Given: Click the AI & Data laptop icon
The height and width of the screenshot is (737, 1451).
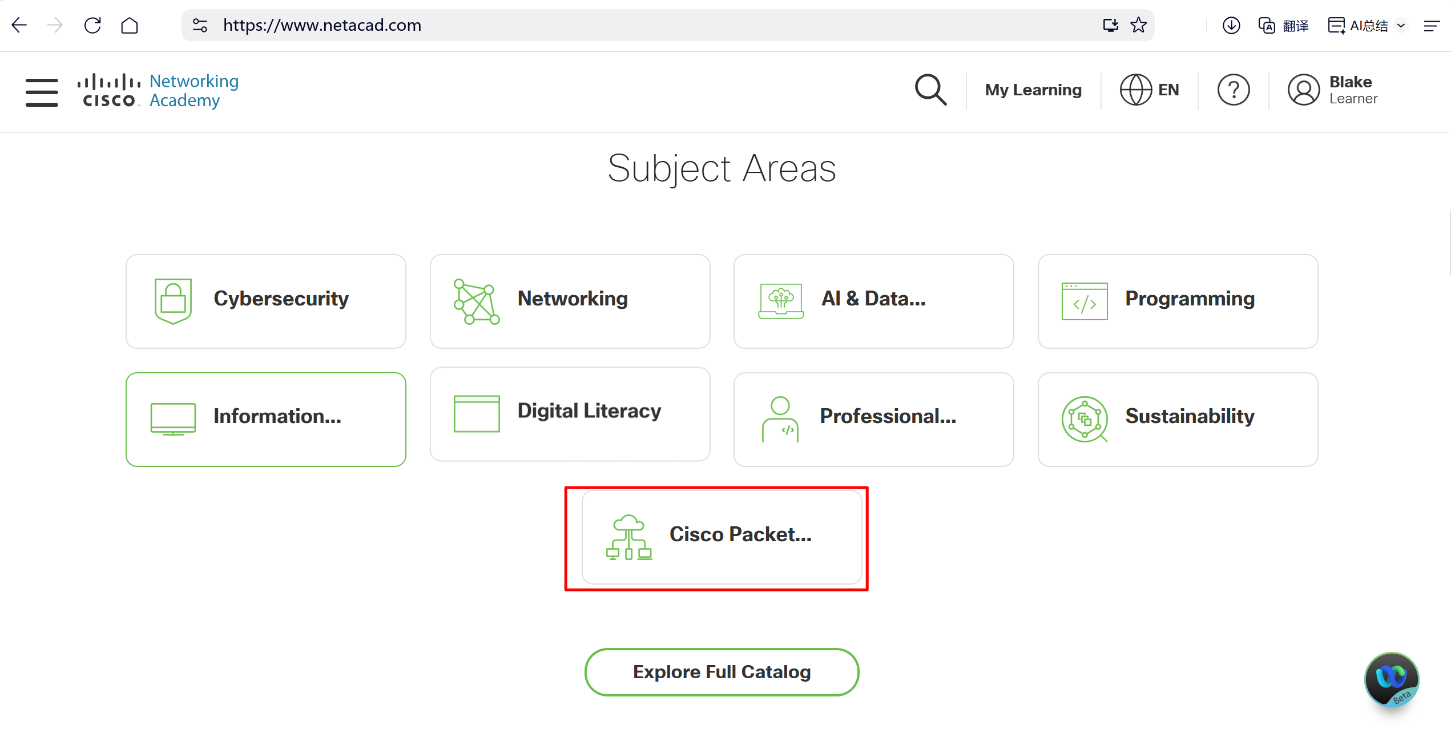Looking at the screenshot, I should click(x=781, y=301).
